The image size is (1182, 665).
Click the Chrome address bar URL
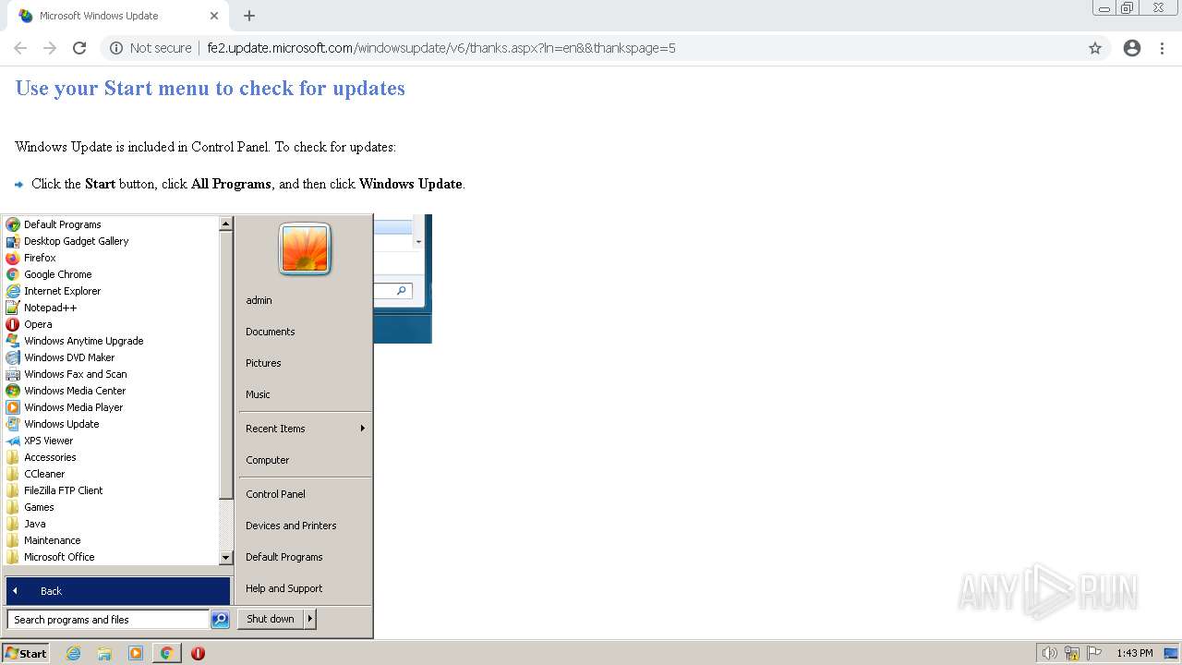(441, 48)
